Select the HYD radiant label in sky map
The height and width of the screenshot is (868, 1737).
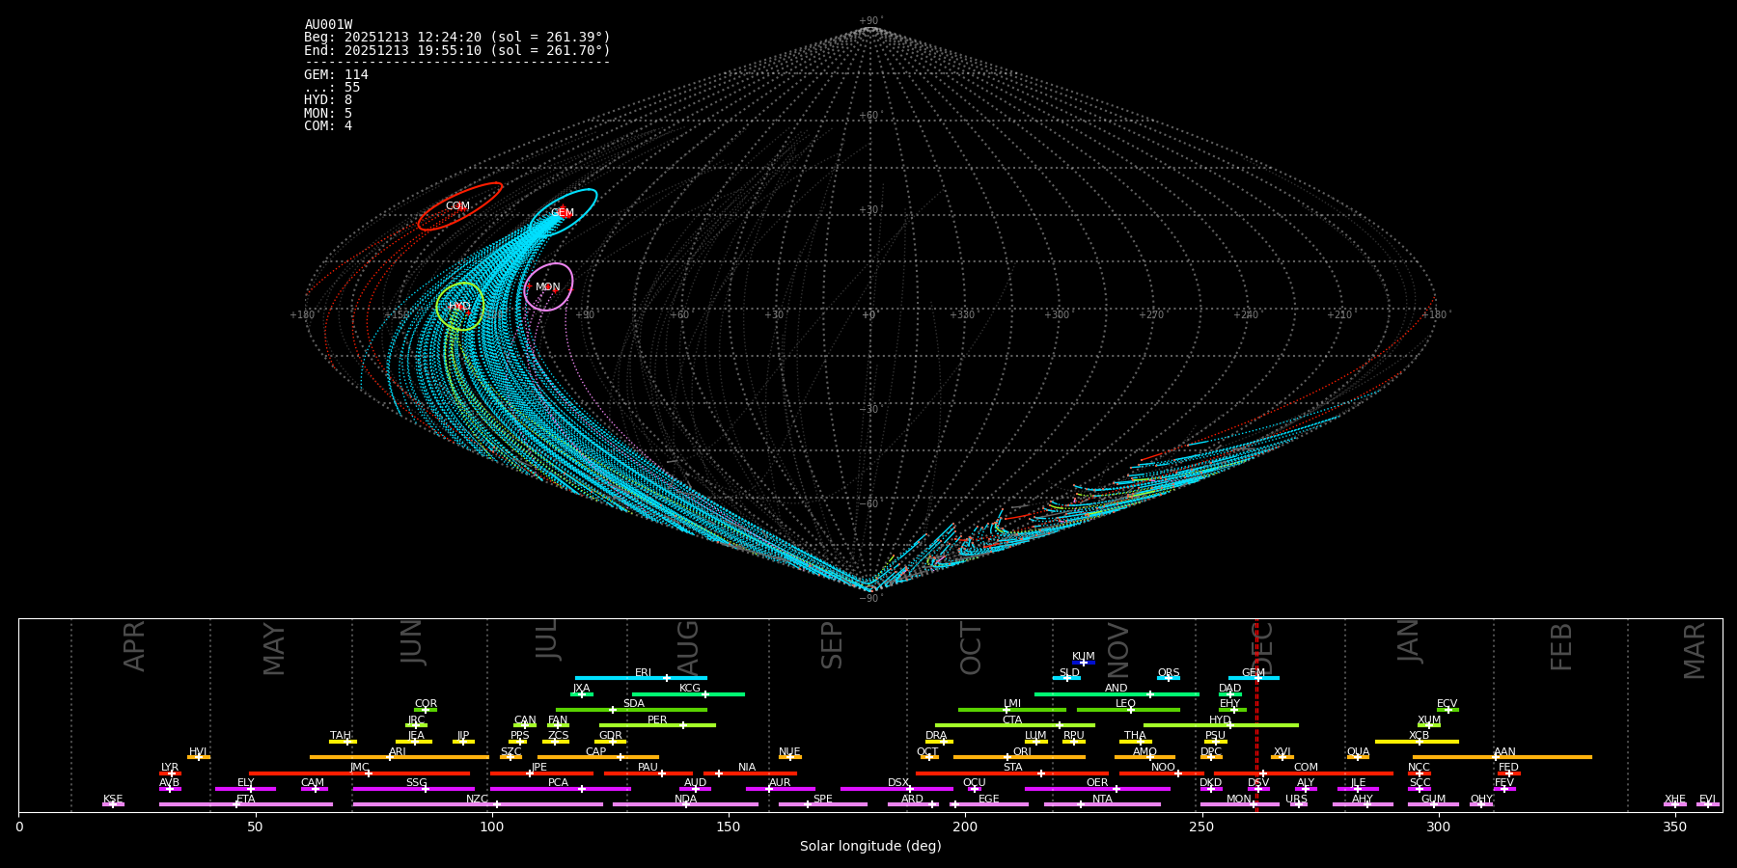459,307
